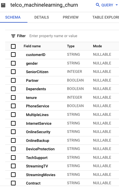
Task: Open the Table Explorer tab
Action: [x=105, y=17]
